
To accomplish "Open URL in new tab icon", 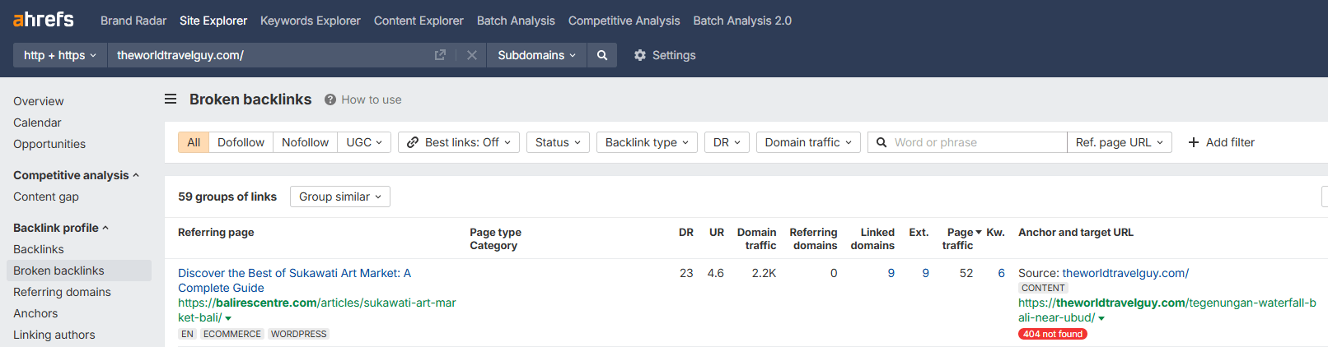I will coord(440,55).
